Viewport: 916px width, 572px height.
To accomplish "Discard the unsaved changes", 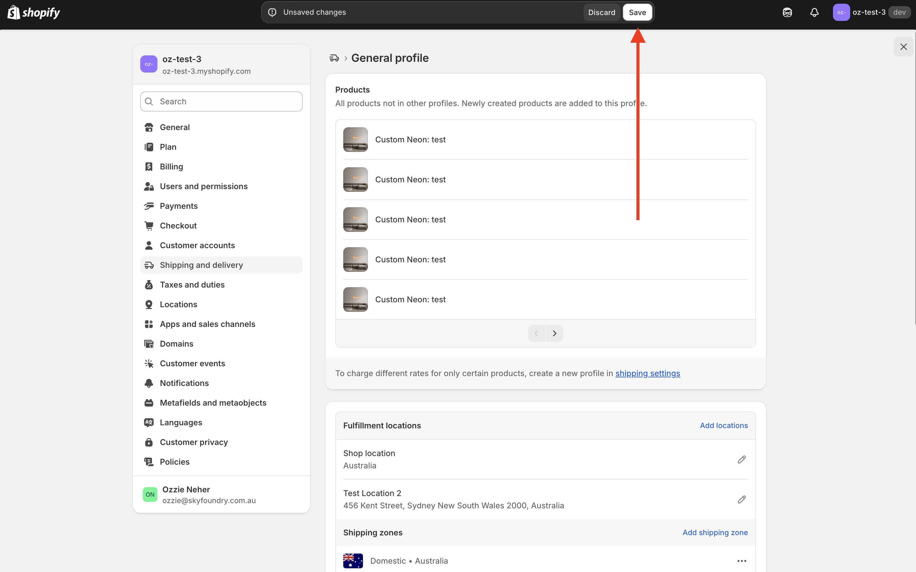I will click(x=601, y=13).
